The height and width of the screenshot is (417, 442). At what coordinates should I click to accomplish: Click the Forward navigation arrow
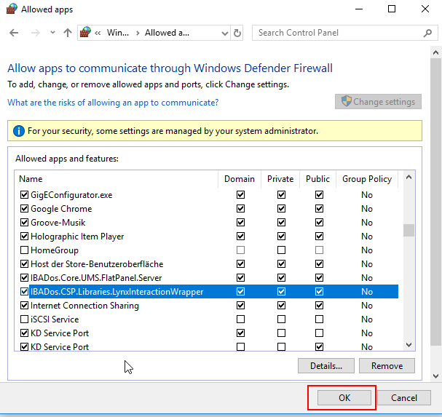point(35,33)
